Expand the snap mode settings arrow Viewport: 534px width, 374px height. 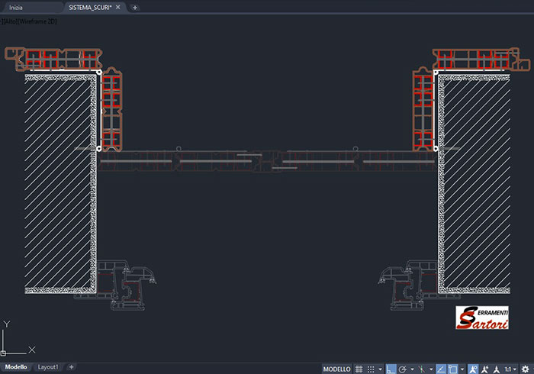click(380, 369)
